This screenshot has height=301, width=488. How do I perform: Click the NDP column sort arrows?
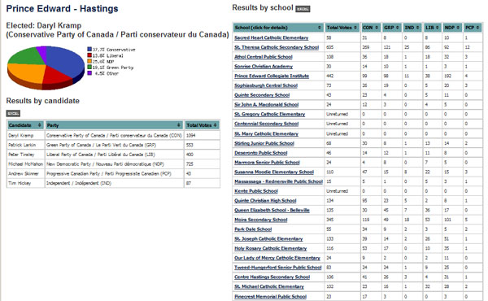[458, 28]
